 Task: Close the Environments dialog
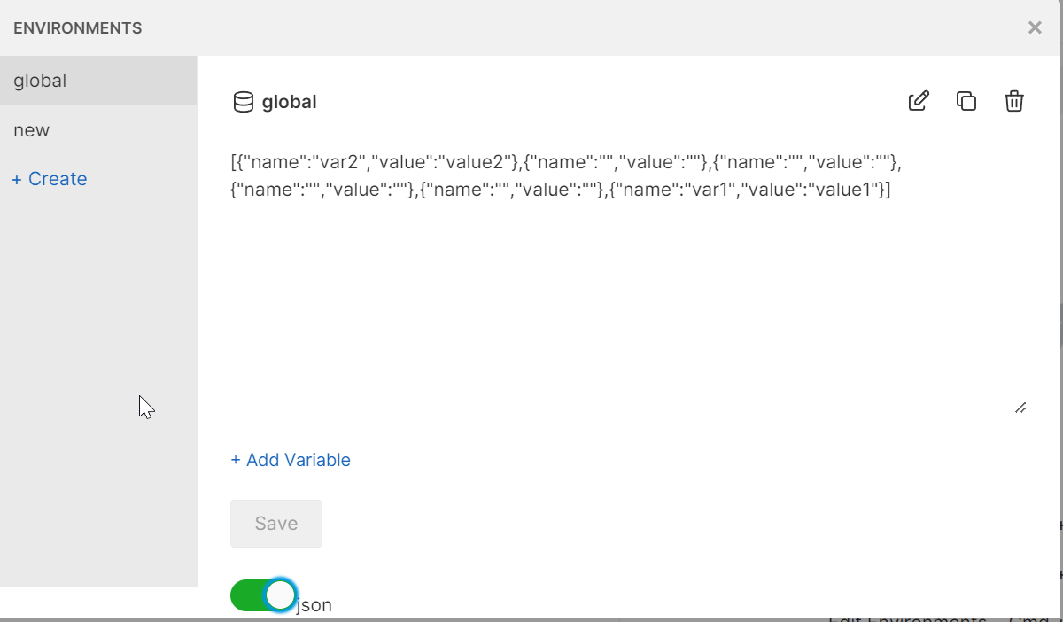coord(1035,27)
